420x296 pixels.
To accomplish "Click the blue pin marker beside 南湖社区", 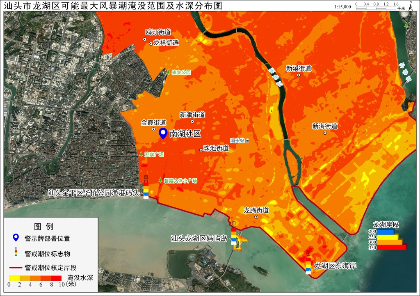I will pyautogui.click(x=163, y=133).
